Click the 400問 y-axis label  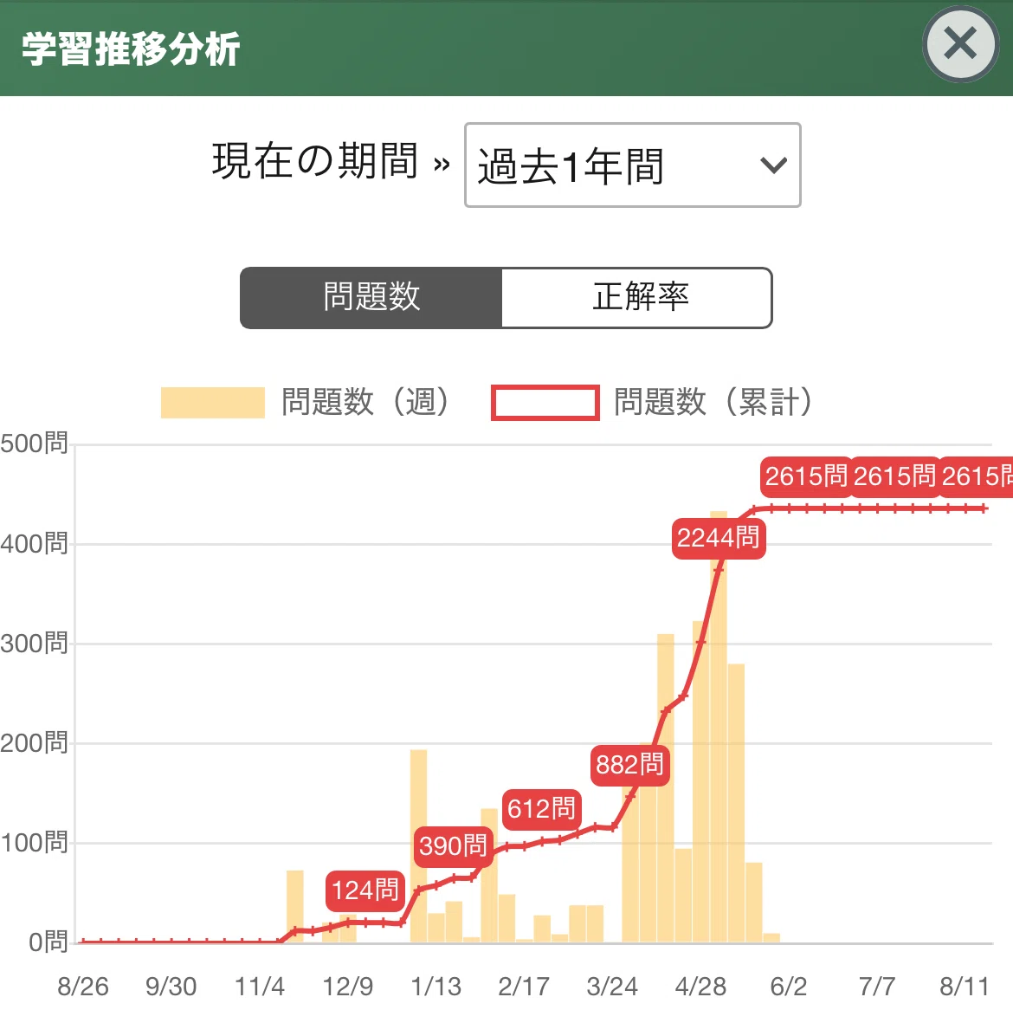tap(34, 543)
